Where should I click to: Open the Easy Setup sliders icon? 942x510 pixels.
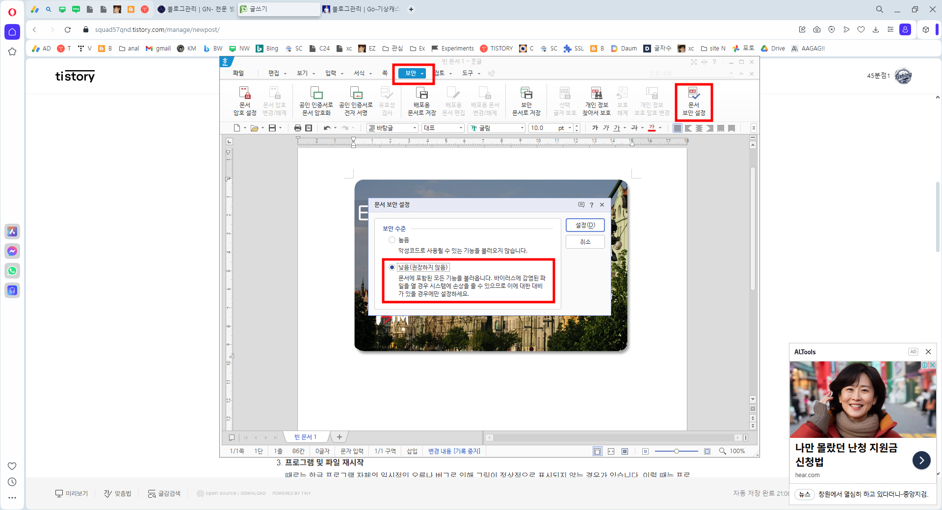(890, 29)
